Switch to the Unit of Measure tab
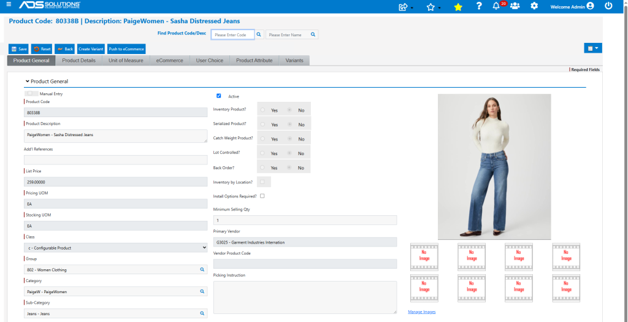This screenshot has width=628, height=322. [x=126, y=61]
